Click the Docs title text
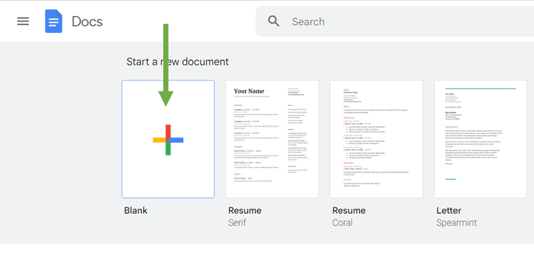This screenshot has height=256, width=534. click(x=87, y=22)
